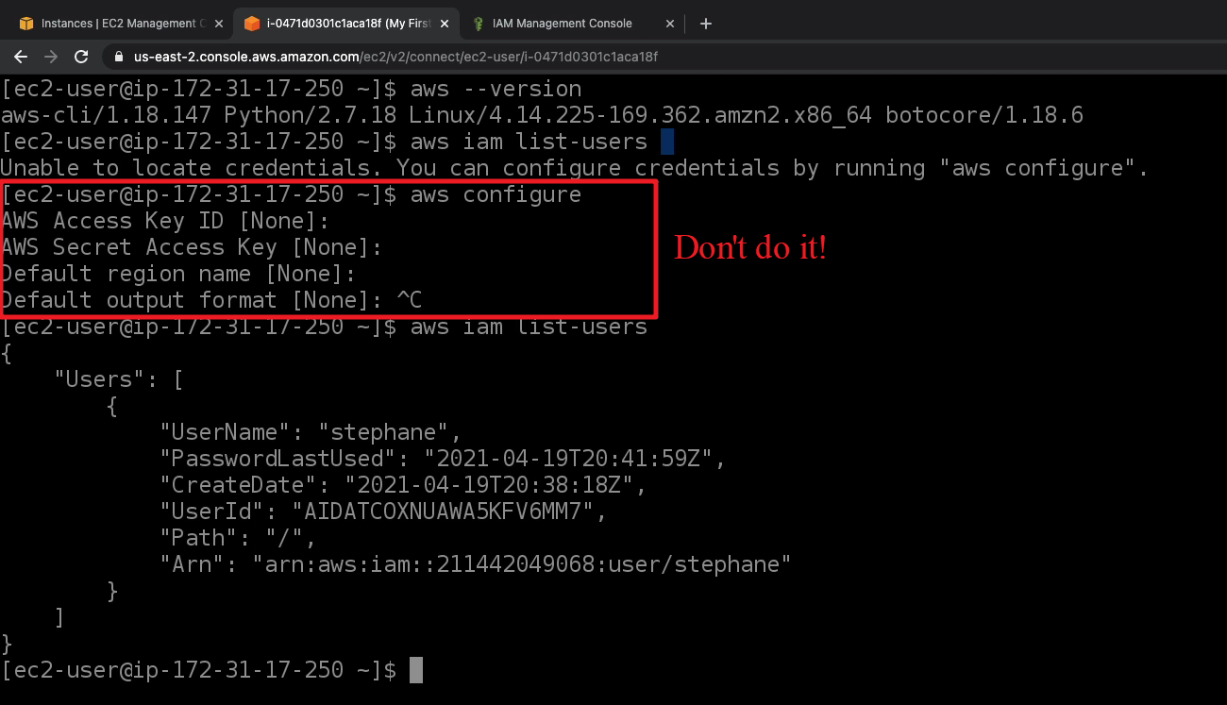Close the active i-0471d0301c1aca18f tab
This screenshot has height=705, width=1227.
(445, 24)
